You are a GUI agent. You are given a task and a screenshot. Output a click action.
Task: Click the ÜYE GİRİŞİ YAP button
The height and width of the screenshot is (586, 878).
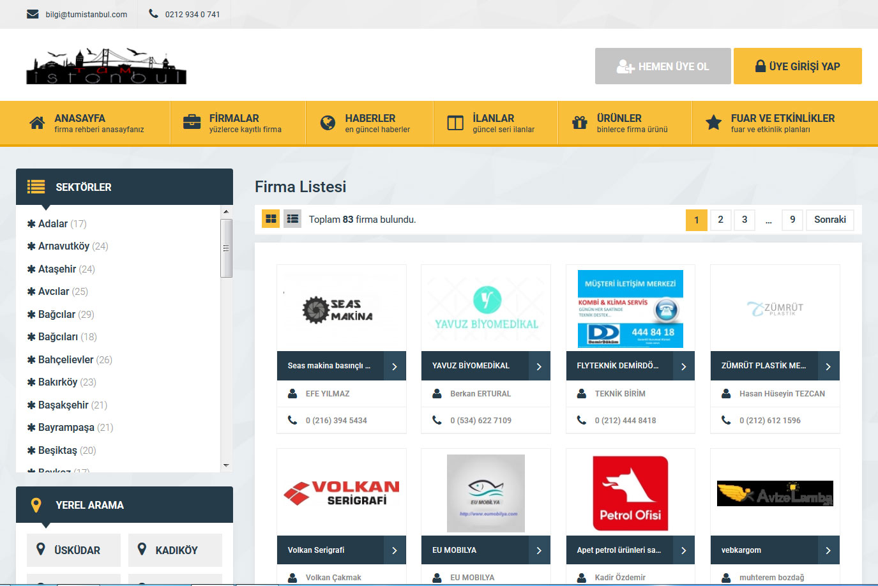pyautogui.click(x=798, y=66)
